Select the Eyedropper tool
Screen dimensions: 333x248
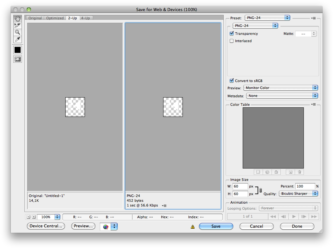(x=17, y=39)
